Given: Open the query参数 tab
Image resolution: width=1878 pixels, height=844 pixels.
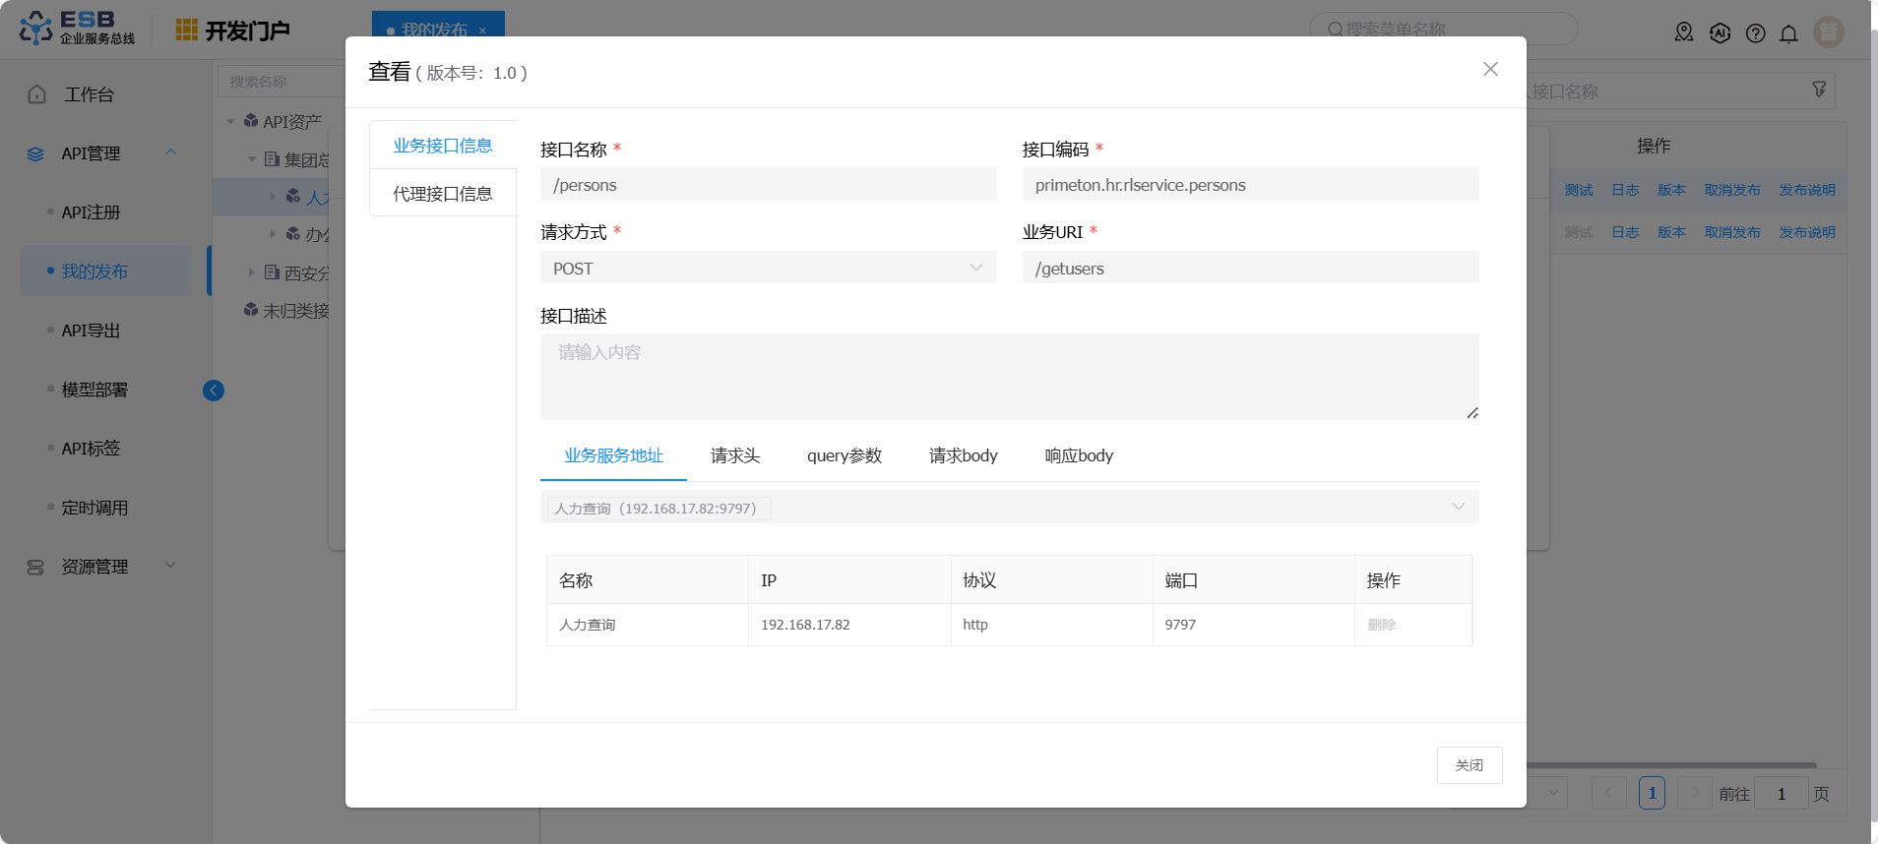Looking at the screenshot, I should click(844, 455).
